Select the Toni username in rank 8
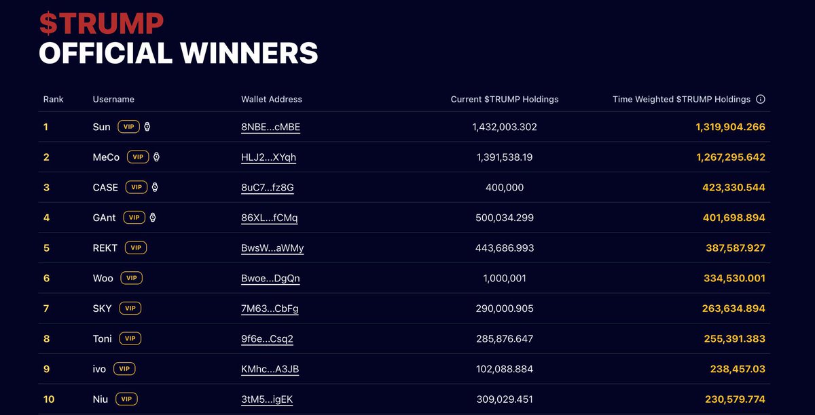The width and height of the screenshot is (815, 415). [103, 338]
